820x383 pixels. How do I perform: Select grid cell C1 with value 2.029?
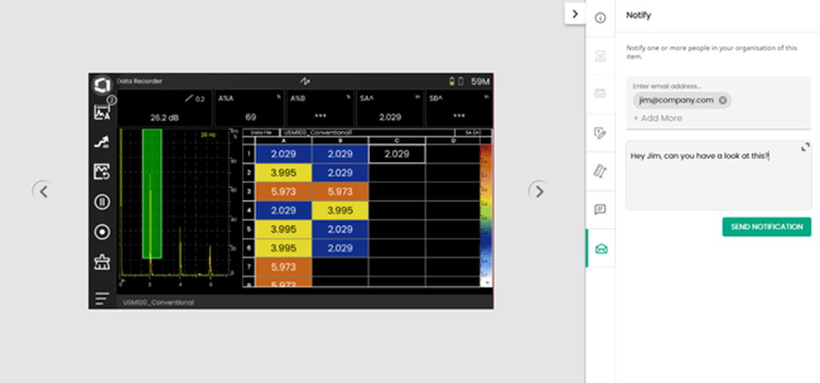coord(397,155)
